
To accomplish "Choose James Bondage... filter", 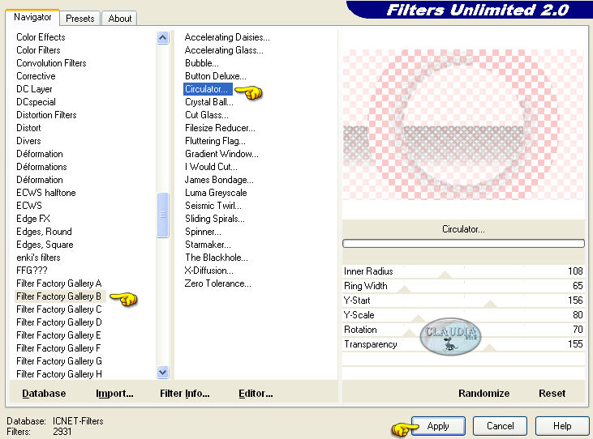I will pyautogui.click(x=219, y=180).
